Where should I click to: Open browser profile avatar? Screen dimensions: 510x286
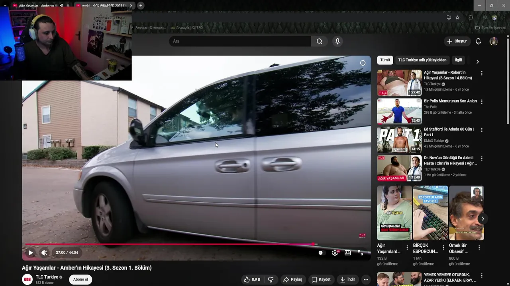click(x=494, y=17)
